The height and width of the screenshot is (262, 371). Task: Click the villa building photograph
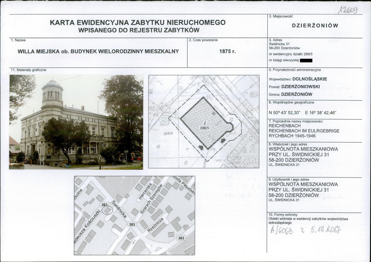click(76, 122)
